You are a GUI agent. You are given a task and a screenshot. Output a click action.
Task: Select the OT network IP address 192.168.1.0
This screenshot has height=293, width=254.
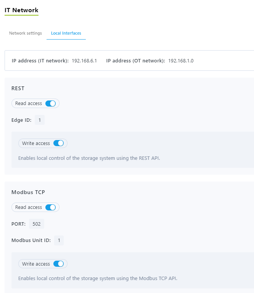click(x=181, y=61)
